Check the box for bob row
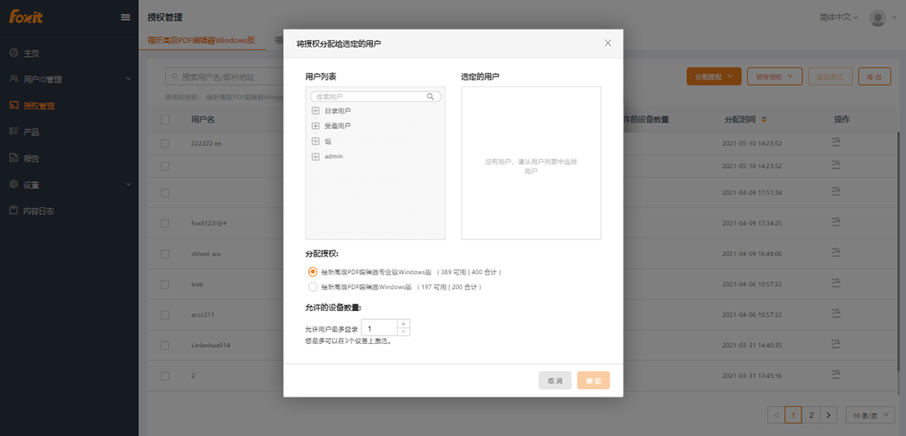 165,284
